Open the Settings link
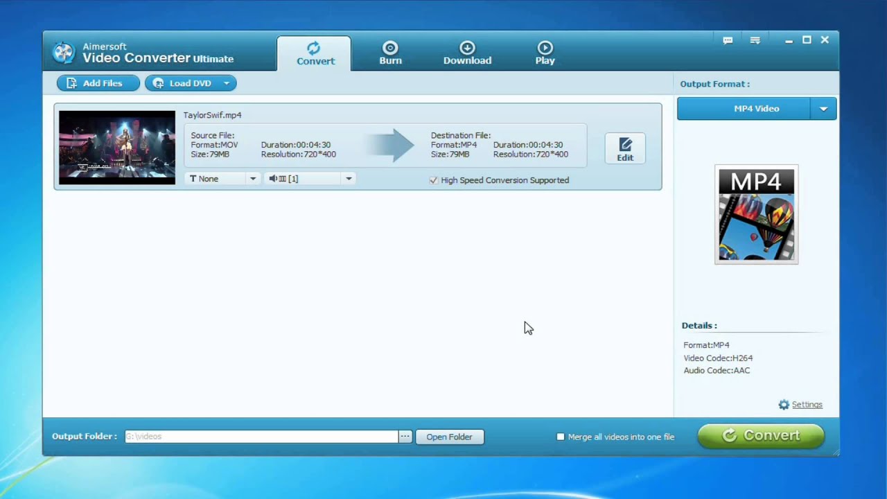The image size is (887, 499). tap(807, 405)
